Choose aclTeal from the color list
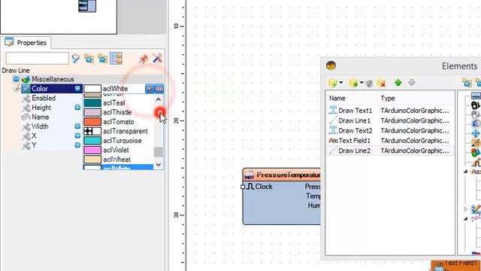Viewport: 481px width, 271px height. (119, 103)
